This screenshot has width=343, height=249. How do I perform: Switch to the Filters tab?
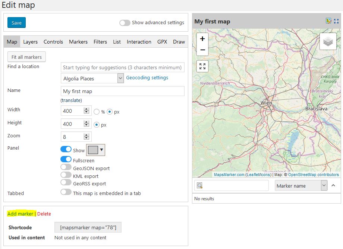pyautogui.click(x=100, y=42)
